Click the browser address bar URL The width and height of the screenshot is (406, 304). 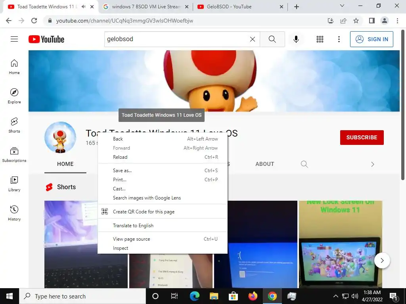tap(124, 21)
